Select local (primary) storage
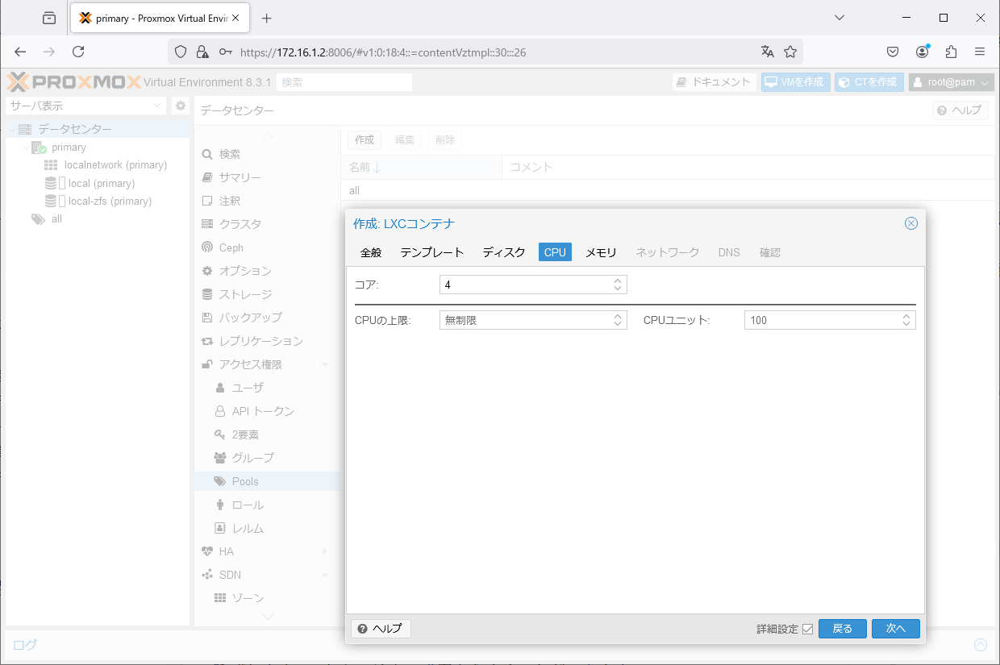1000x665 pixels. click(101, 183)
